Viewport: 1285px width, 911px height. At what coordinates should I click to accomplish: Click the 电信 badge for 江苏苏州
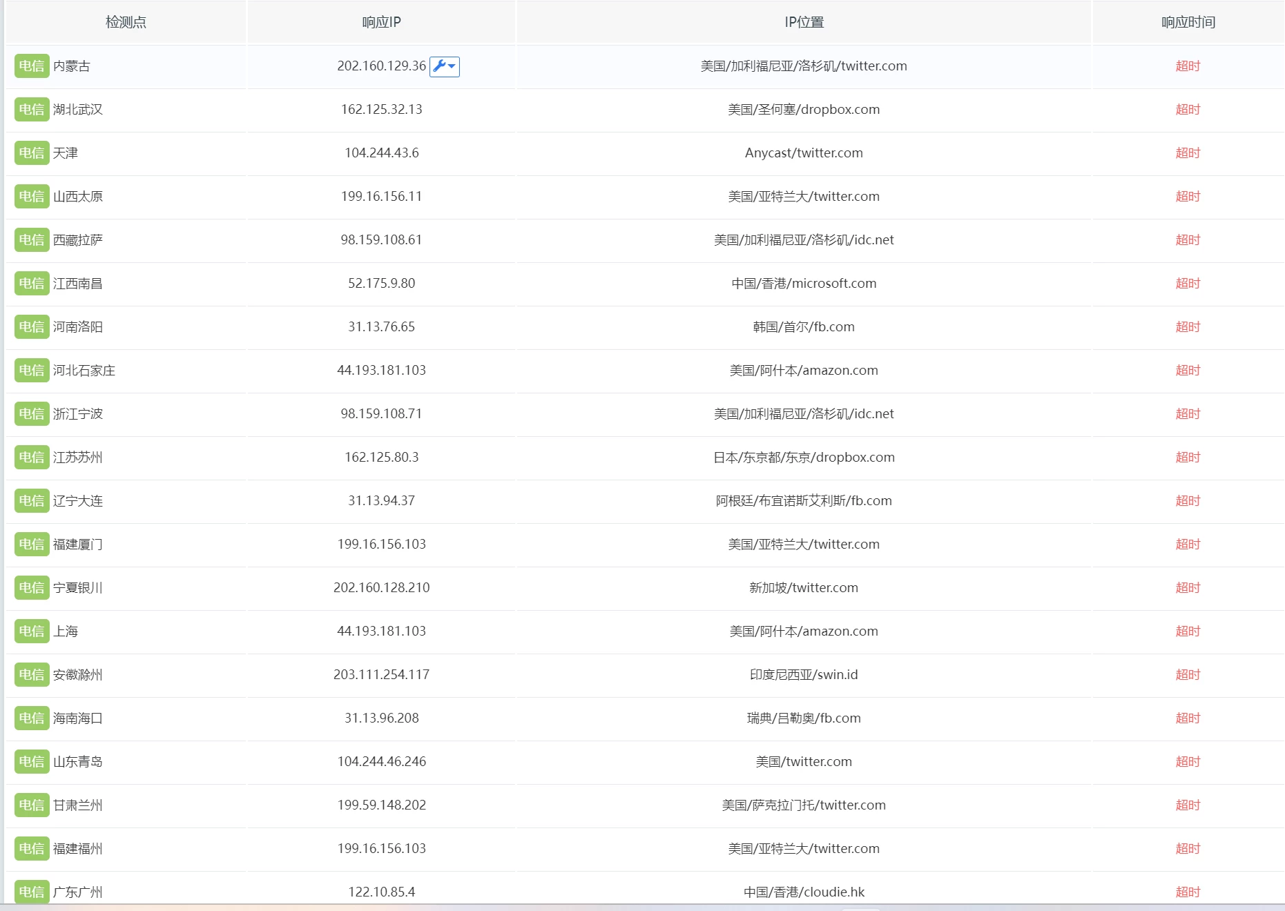click(32, 458)
